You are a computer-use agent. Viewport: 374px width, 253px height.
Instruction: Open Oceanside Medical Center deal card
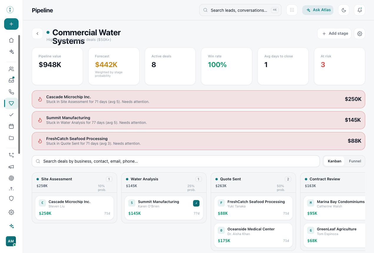tap(253, 235)
